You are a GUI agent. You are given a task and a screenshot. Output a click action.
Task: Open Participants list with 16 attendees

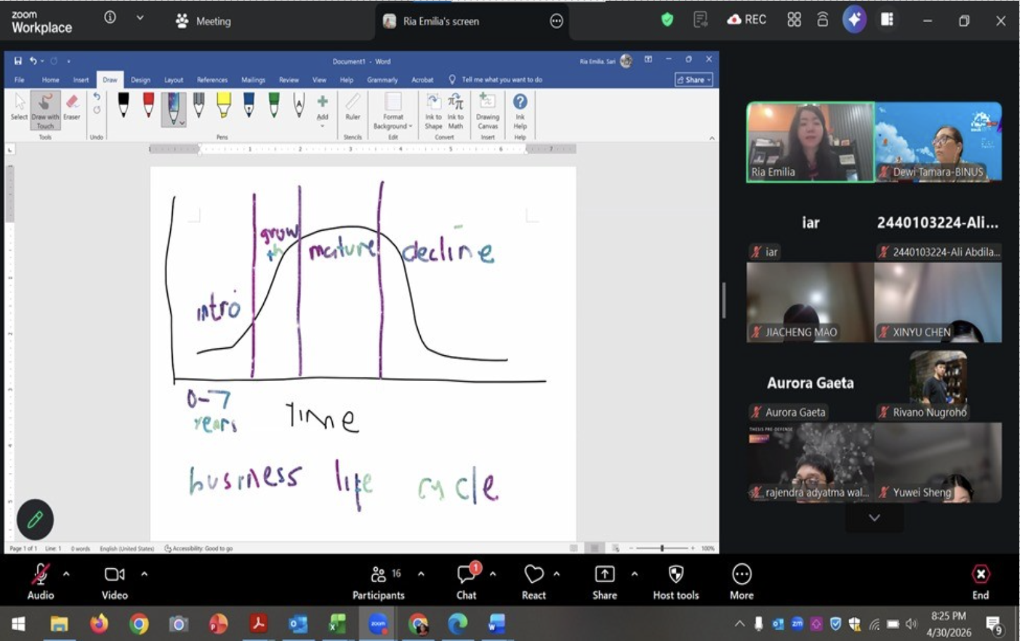378,582
